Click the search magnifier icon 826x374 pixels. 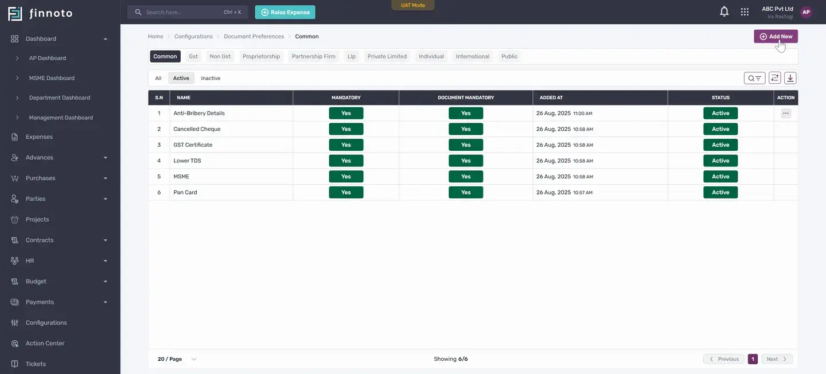click(138, 12)
